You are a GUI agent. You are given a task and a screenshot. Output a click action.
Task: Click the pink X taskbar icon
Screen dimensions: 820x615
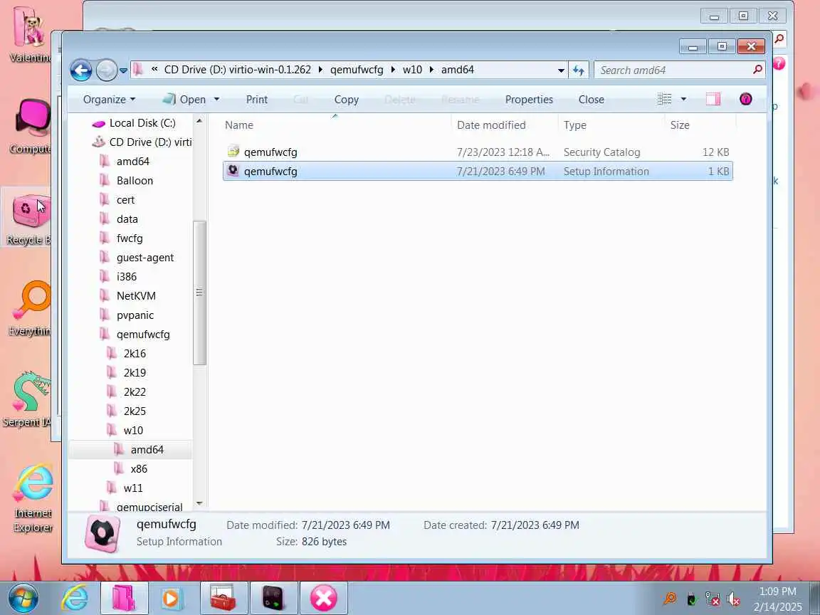[x=323, y=598]
